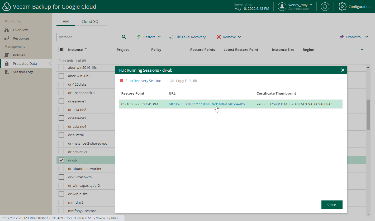Open Session Logs in the sidebar
The height and width of the screenshot is (221, 375).
coord(23,72)
